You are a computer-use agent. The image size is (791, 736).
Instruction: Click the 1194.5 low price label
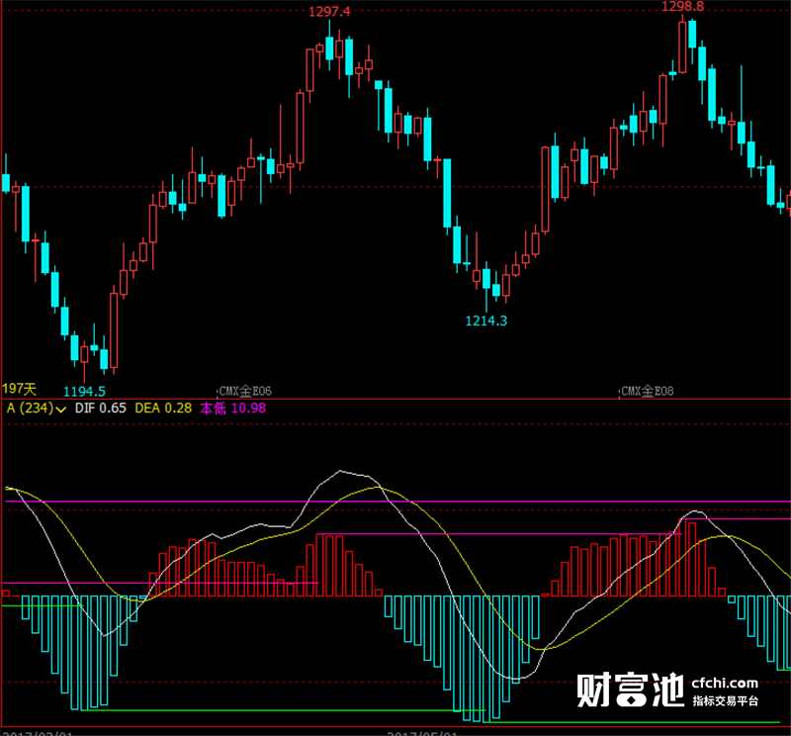84,391
